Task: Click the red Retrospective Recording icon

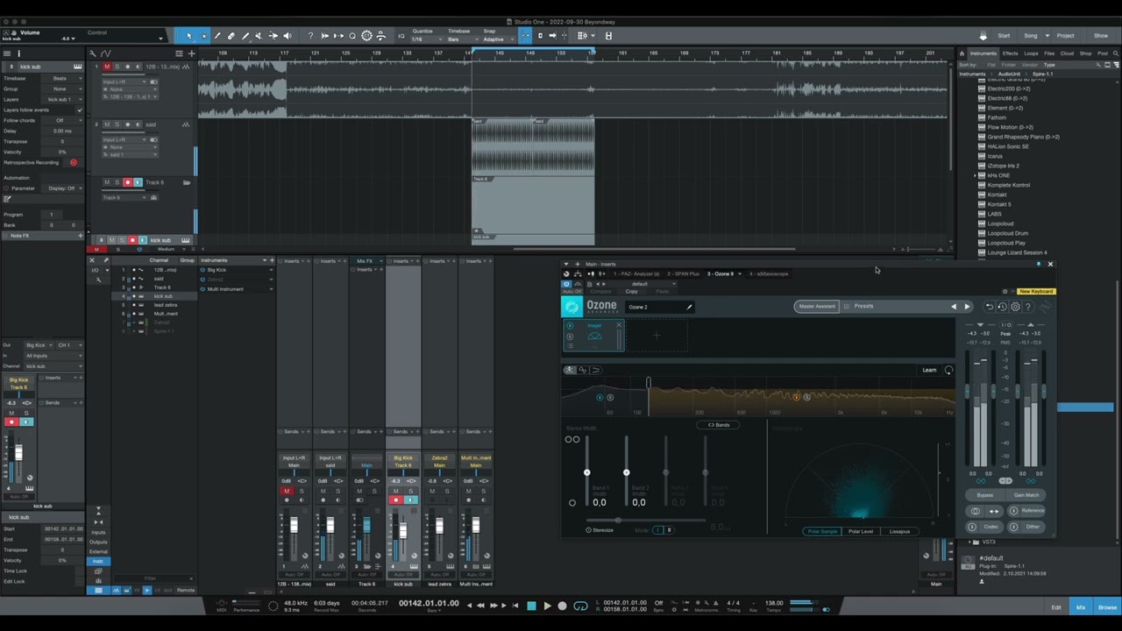Action: point(74,162)
